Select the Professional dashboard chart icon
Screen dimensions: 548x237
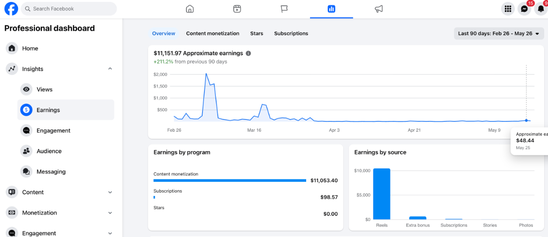[331, 8]
